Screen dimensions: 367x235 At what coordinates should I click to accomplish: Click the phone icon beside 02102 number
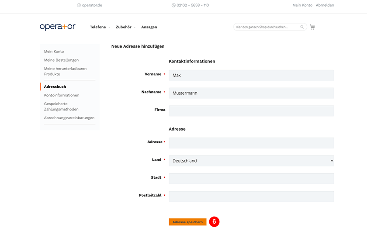tap(173, 5)
